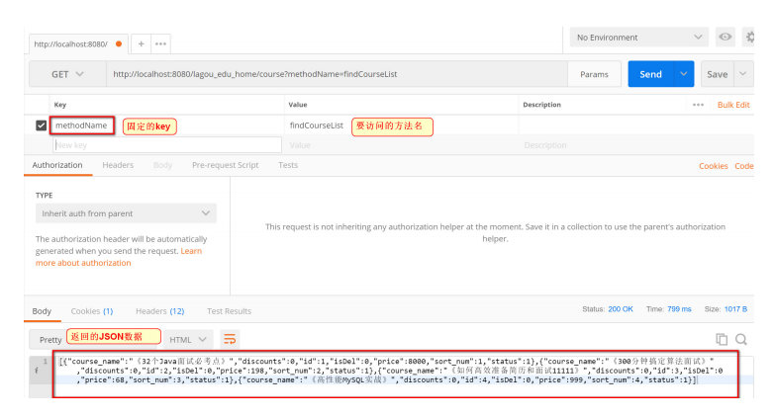
Task: Open the Cookies link on the right
Action: (x=713, y=166)
